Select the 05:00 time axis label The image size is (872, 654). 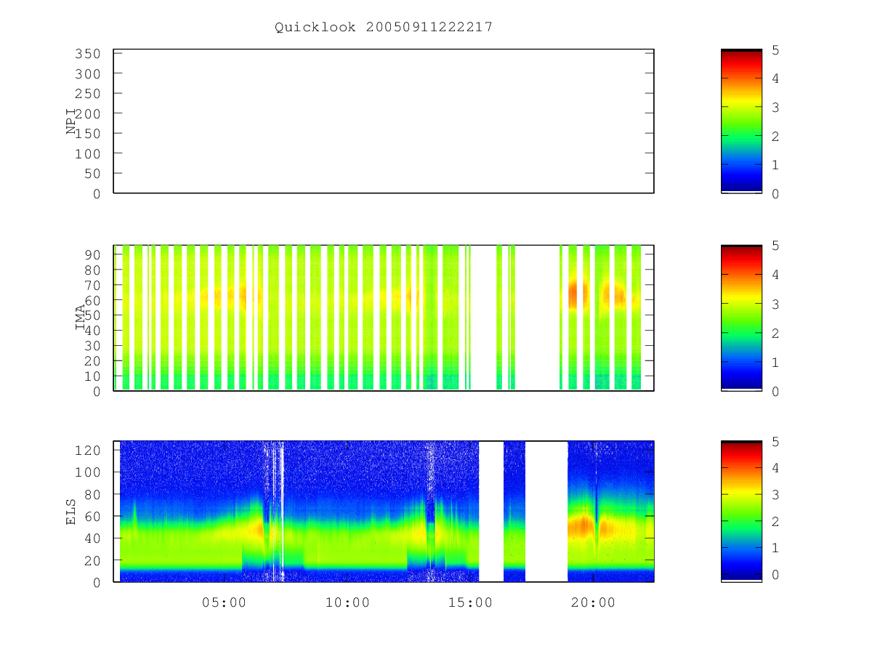224,602
